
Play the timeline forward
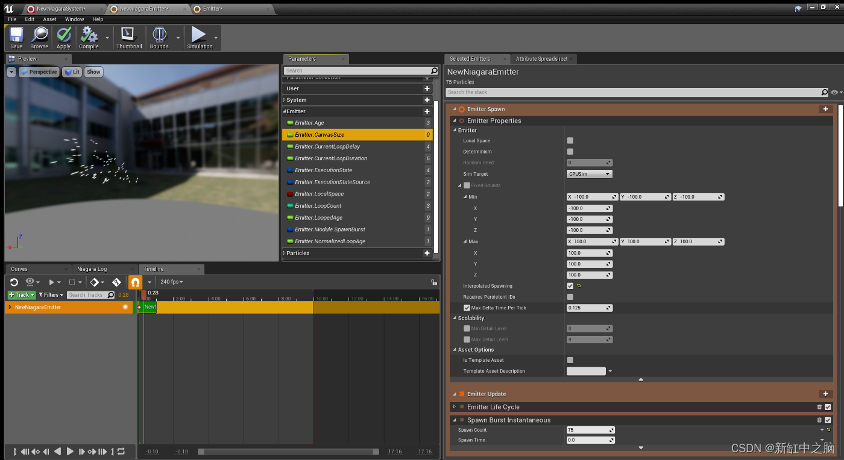pyautogui.click(x=70, y=452)
